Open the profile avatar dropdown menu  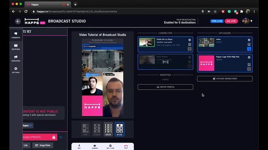tap(247, 21)
